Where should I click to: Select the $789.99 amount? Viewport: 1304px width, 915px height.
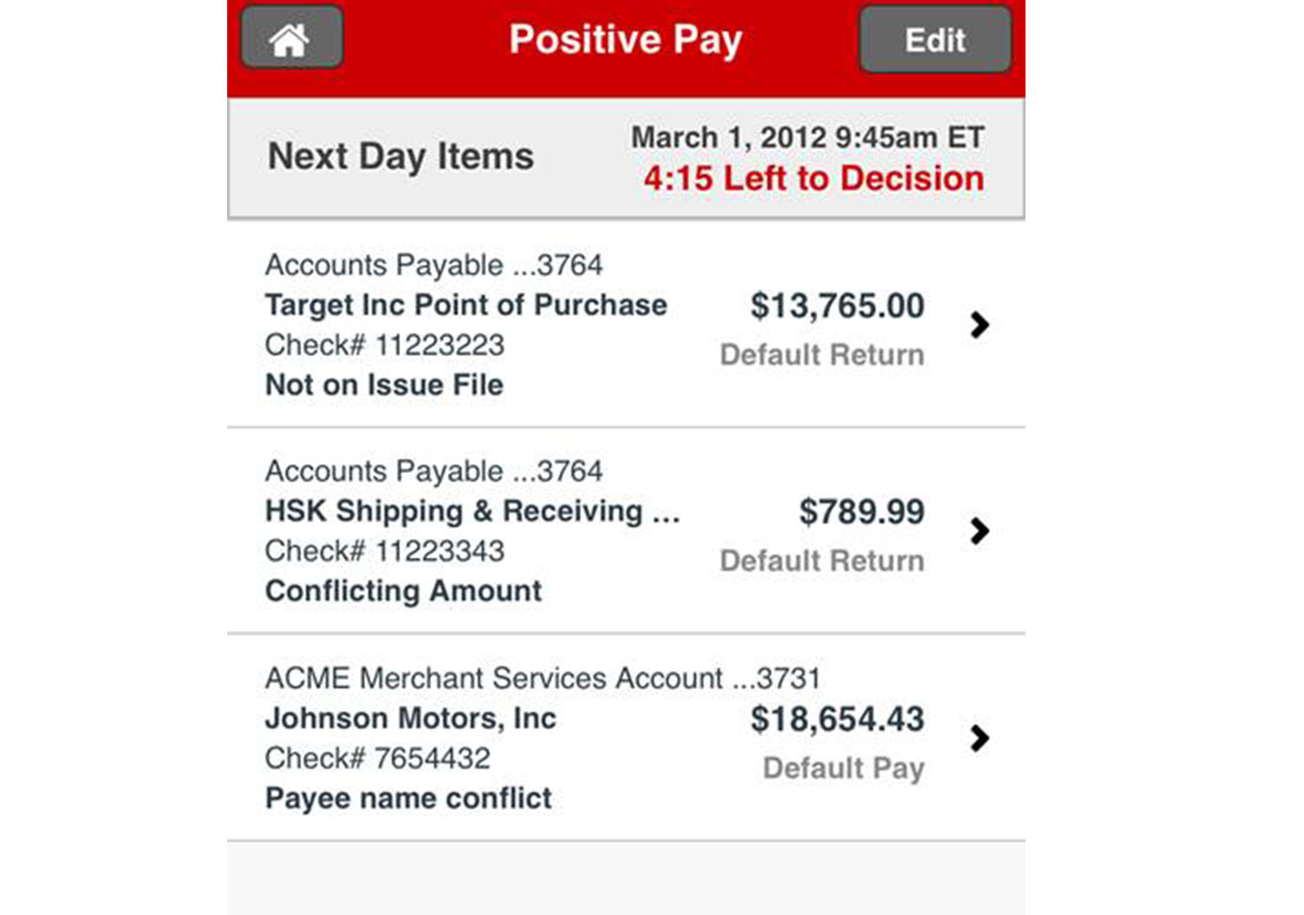861,512
